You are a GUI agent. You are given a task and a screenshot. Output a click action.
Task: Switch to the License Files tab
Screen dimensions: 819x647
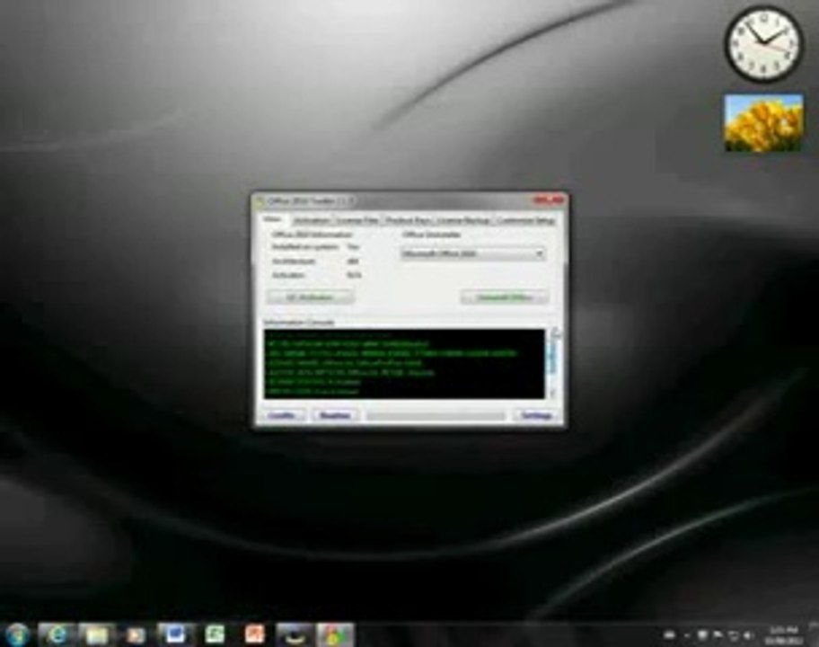[x=357, y=220]
